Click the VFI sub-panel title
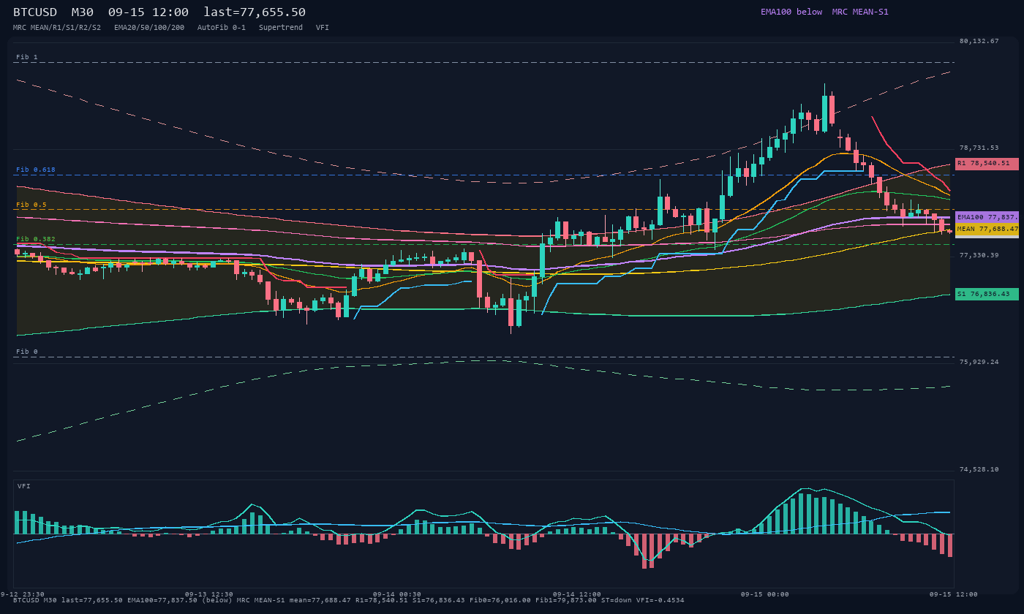Screen dimensions: 1024x614 pyautogui.click(x=24, y=486)
